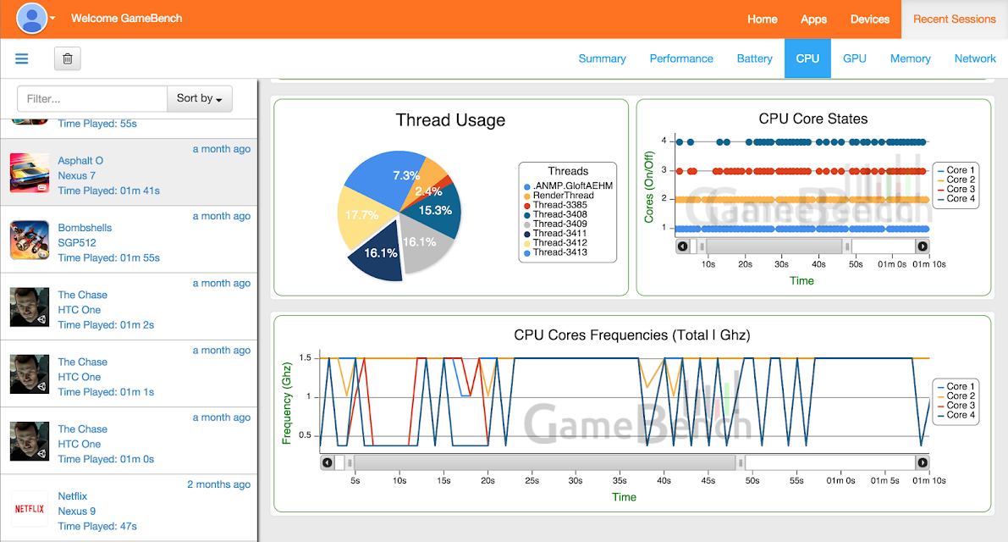Click the Core States time range slider

point(774,246)
